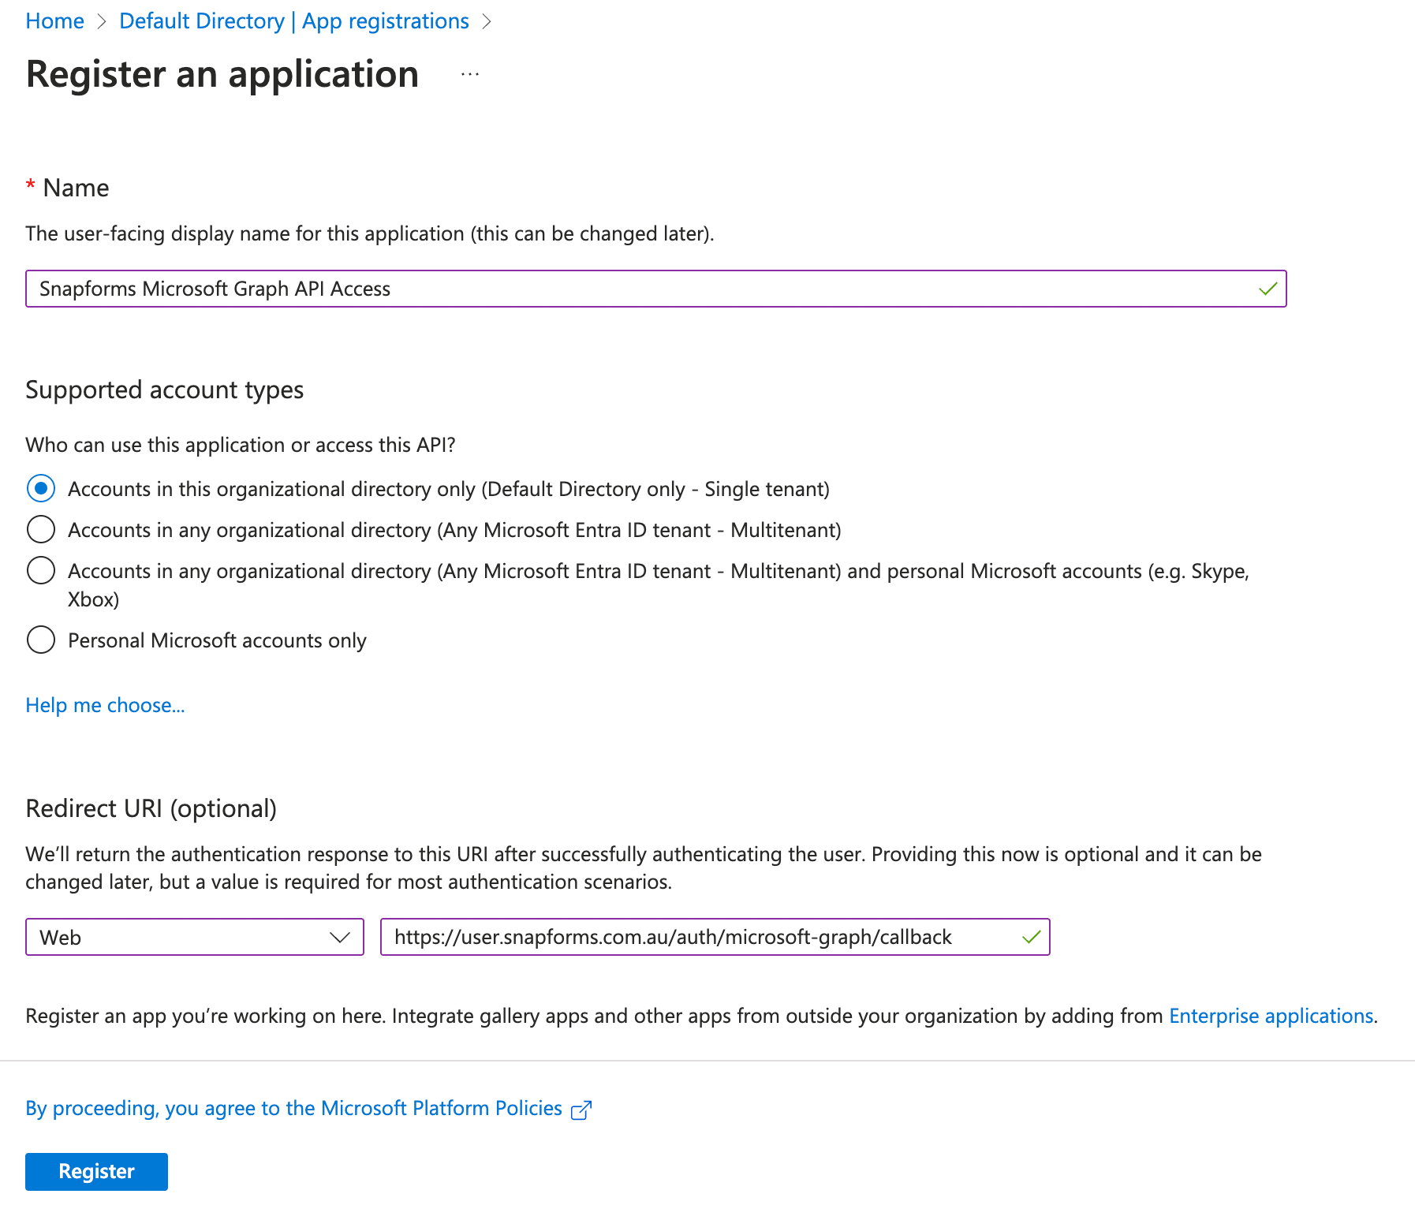Click the chevron after App registrations breadcrumb

pos(489,21)
